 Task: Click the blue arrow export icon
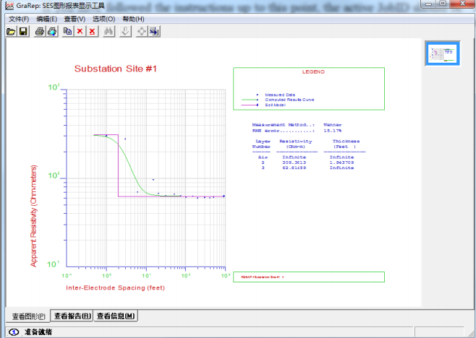154,32
